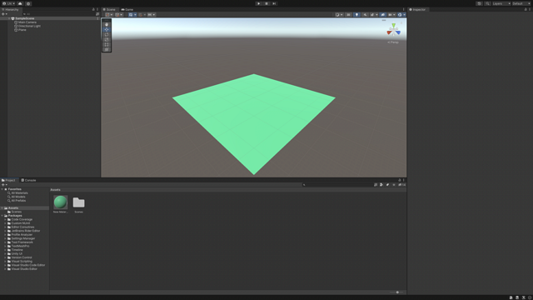Image resolution: width=533 pixels, height=300 pixels.
Task: Select the All Materials favorite search
Action: click(19, 192)
